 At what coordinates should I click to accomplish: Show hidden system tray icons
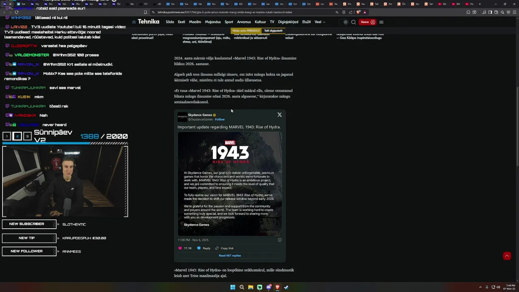point(480,287)
